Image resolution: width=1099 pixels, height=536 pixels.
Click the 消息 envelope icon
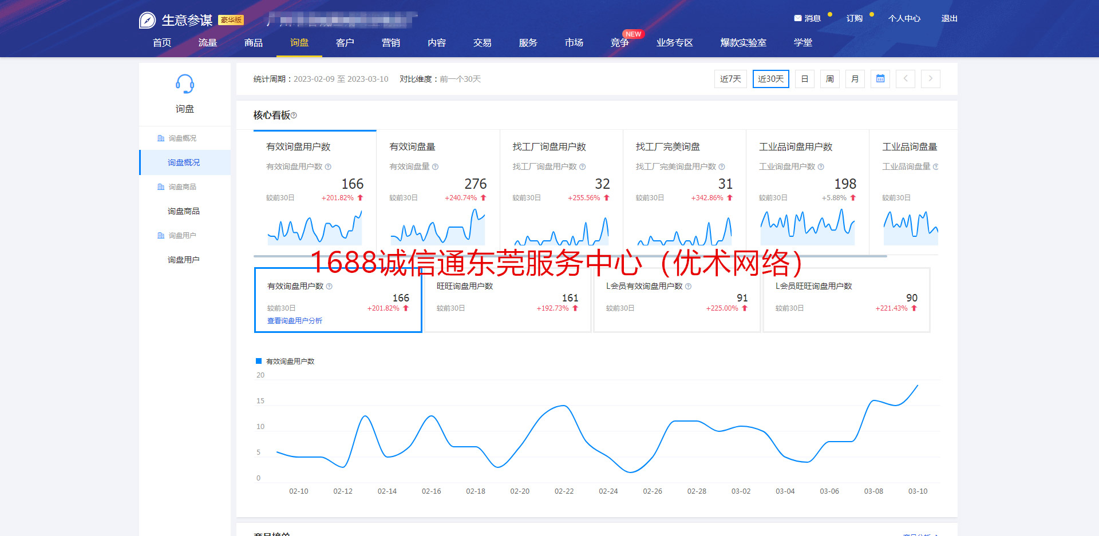tap(797, 18)
